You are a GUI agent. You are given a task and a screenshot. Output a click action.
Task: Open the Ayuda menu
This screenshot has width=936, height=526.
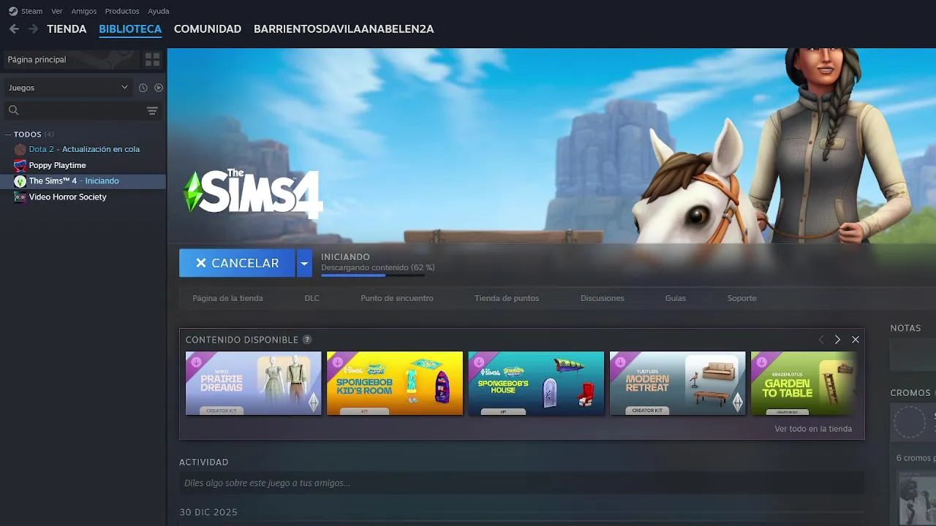(x=159, y=11)
